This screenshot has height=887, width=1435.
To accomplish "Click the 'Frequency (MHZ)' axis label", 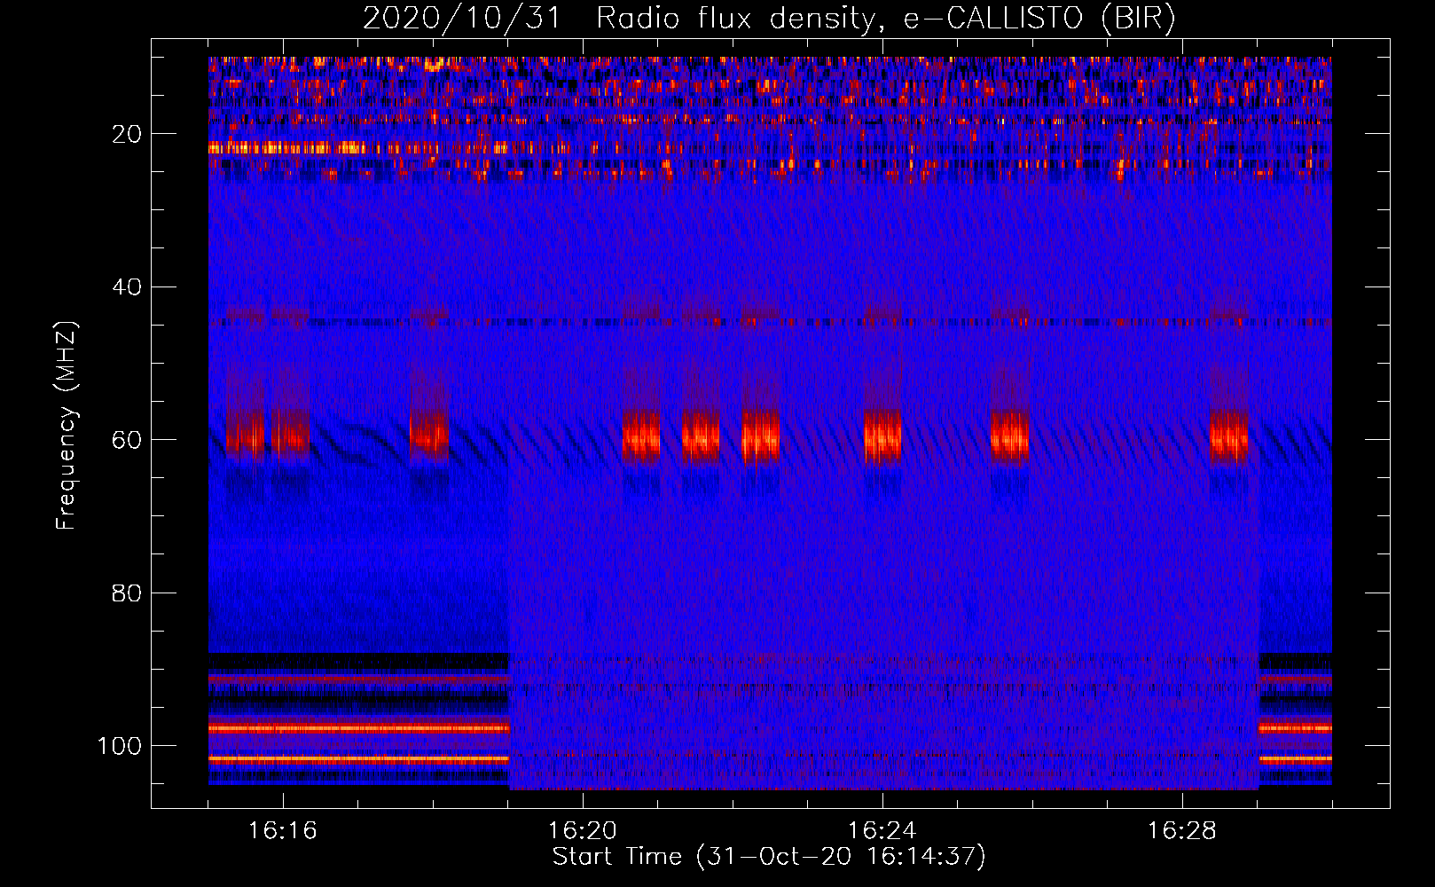I will point(67,426).
